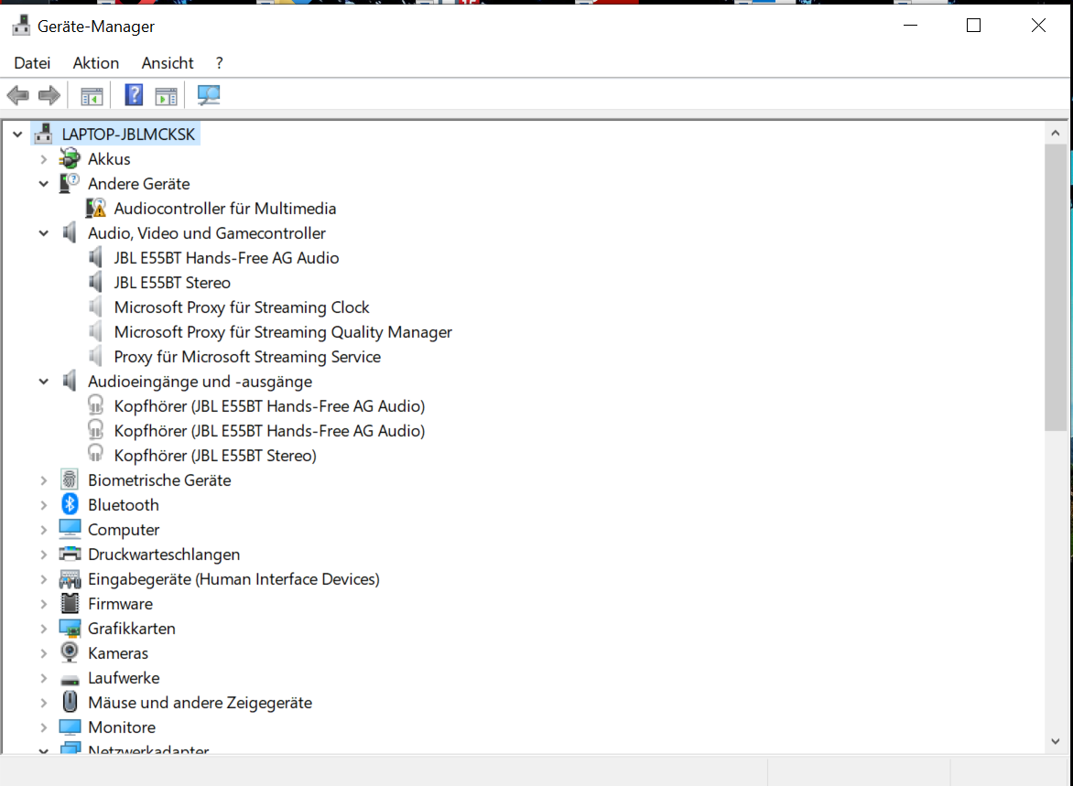
Task: Open the ? help menu
Action: (x=219, y=63)
